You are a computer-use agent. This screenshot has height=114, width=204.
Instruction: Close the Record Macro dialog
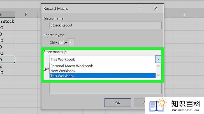tap(156, 8)
